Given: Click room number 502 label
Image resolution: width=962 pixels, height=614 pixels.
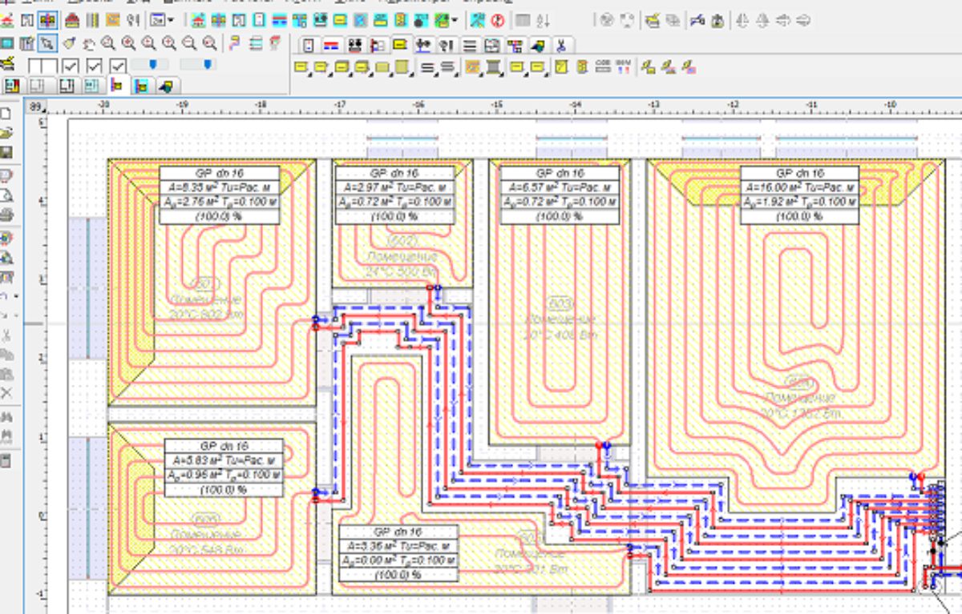Looking at the screenshot, I should [402, 241].
